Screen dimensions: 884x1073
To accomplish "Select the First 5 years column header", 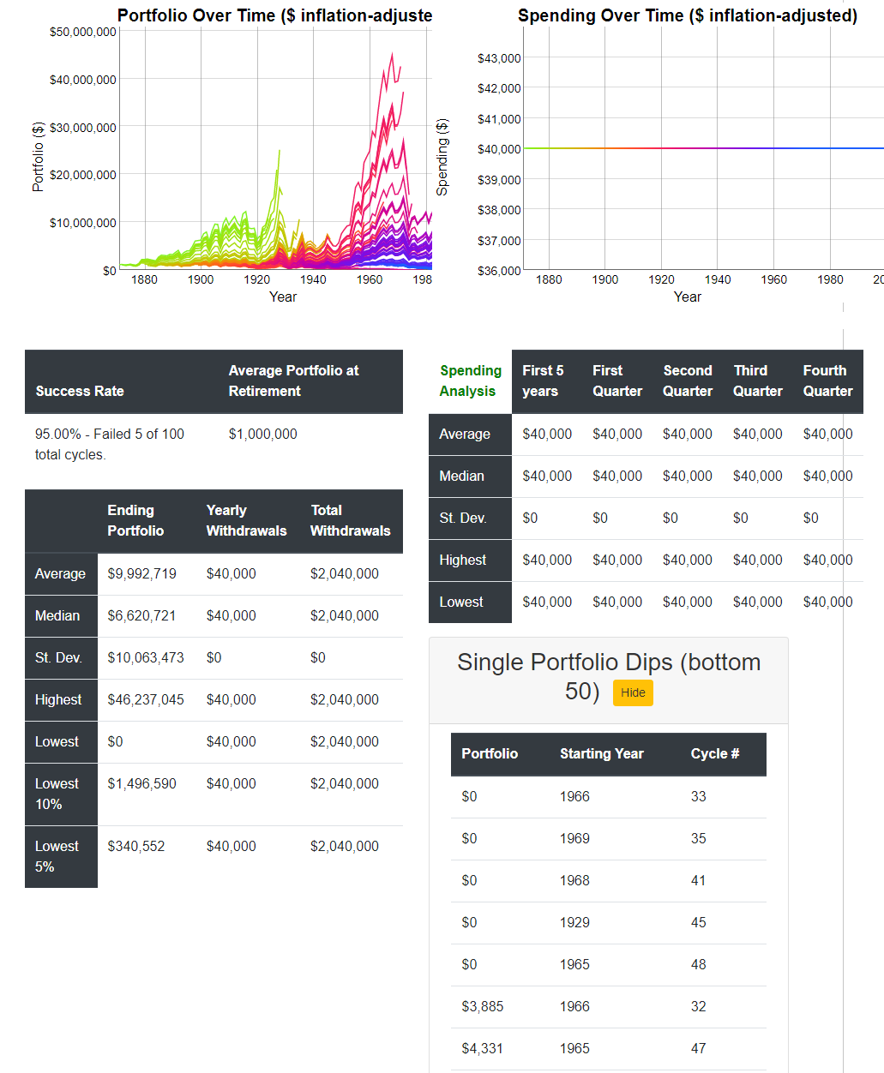I will click(x=542, y=381).
